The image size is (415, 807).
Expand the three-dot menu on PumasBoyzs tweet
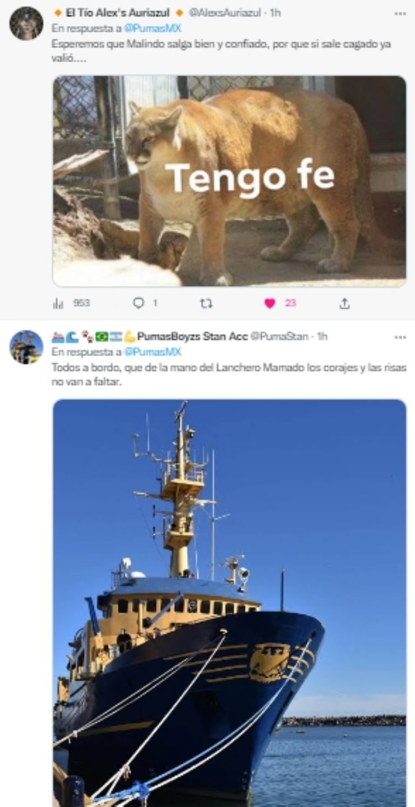[400, 337]
